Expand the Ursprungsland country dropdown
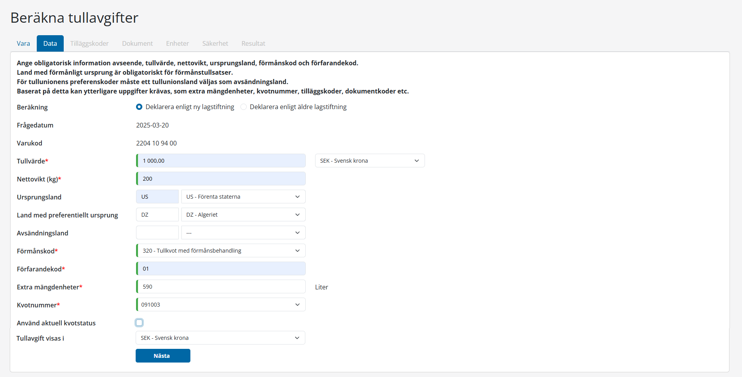742x377 pixels. (243, 197)
